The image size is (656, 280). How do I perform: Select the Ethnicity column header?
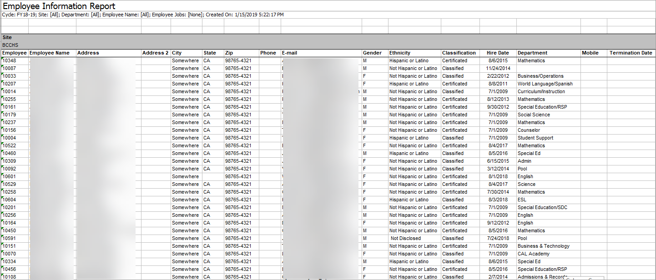click(x=399, y=53)
